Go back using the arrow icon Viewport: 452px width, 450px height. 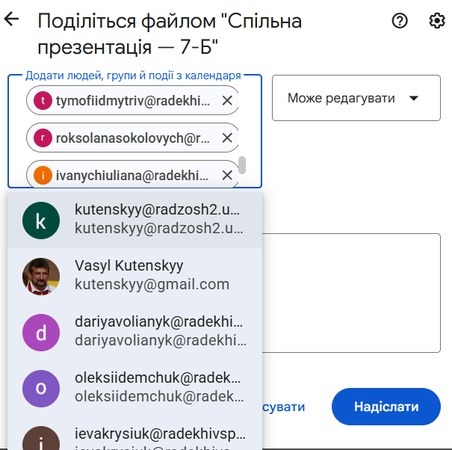pos(11,19)
